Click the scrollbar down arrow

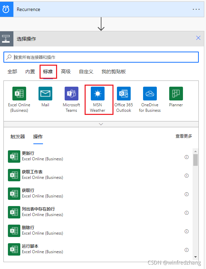click(195, 257)
